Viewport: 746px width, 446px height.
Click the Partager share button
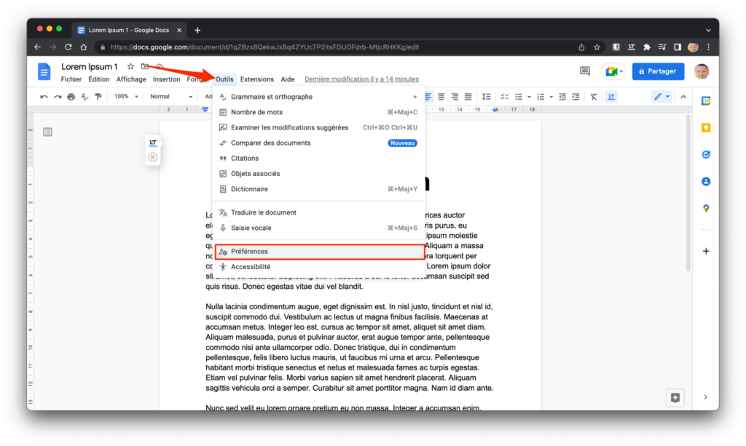658,71
